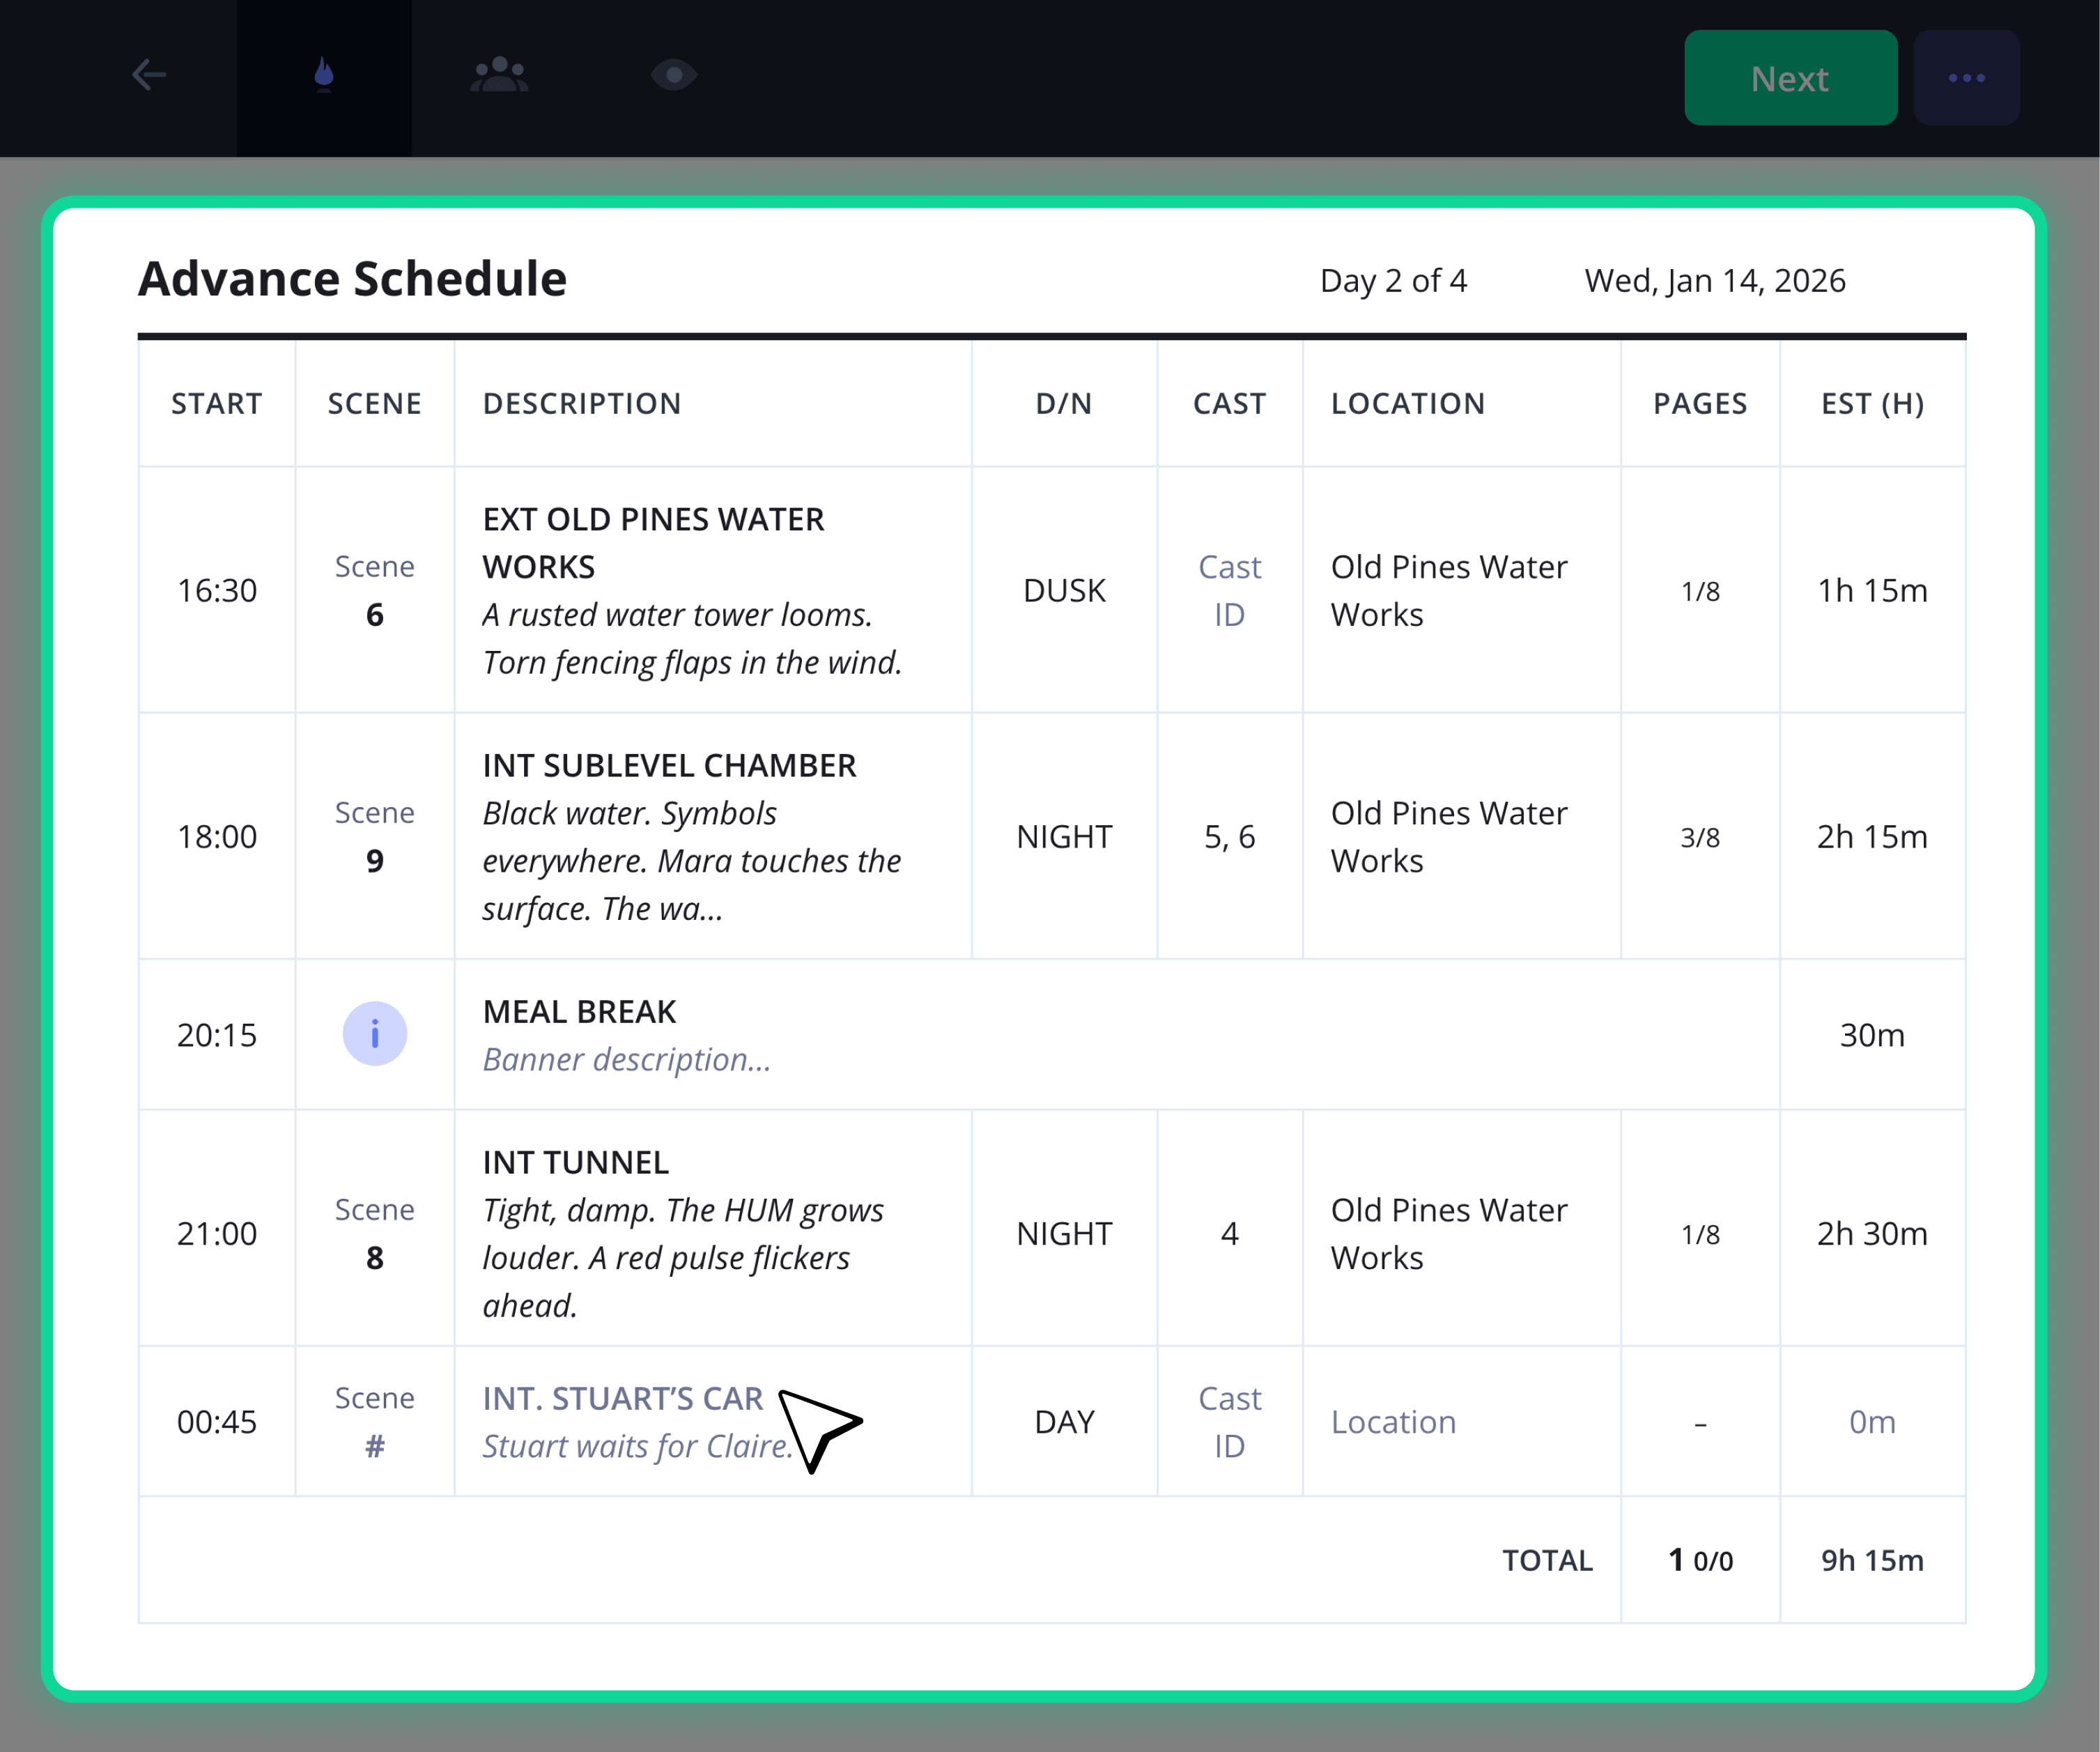The width and height of the screenshot is (2100, 1752).
Task: Click the 0m estimate cell
Action: tap(1872, 1421)
